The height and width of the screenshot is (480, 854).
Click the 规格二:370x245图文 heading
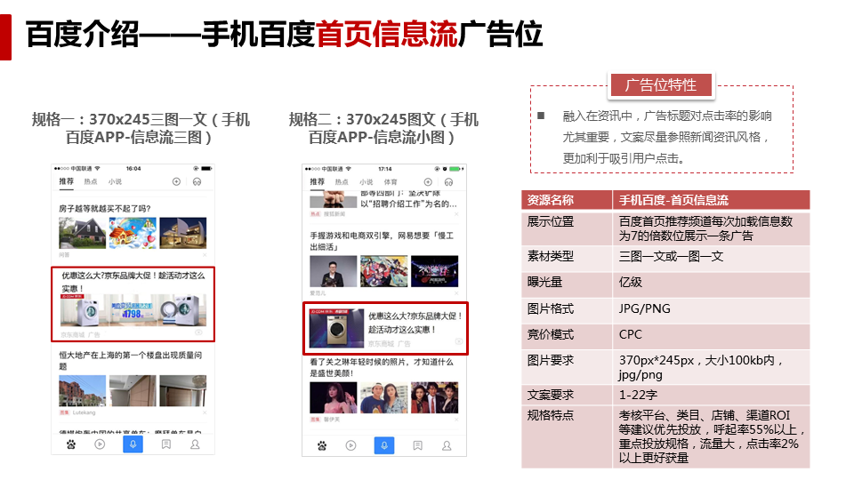(x=383, y=128)
